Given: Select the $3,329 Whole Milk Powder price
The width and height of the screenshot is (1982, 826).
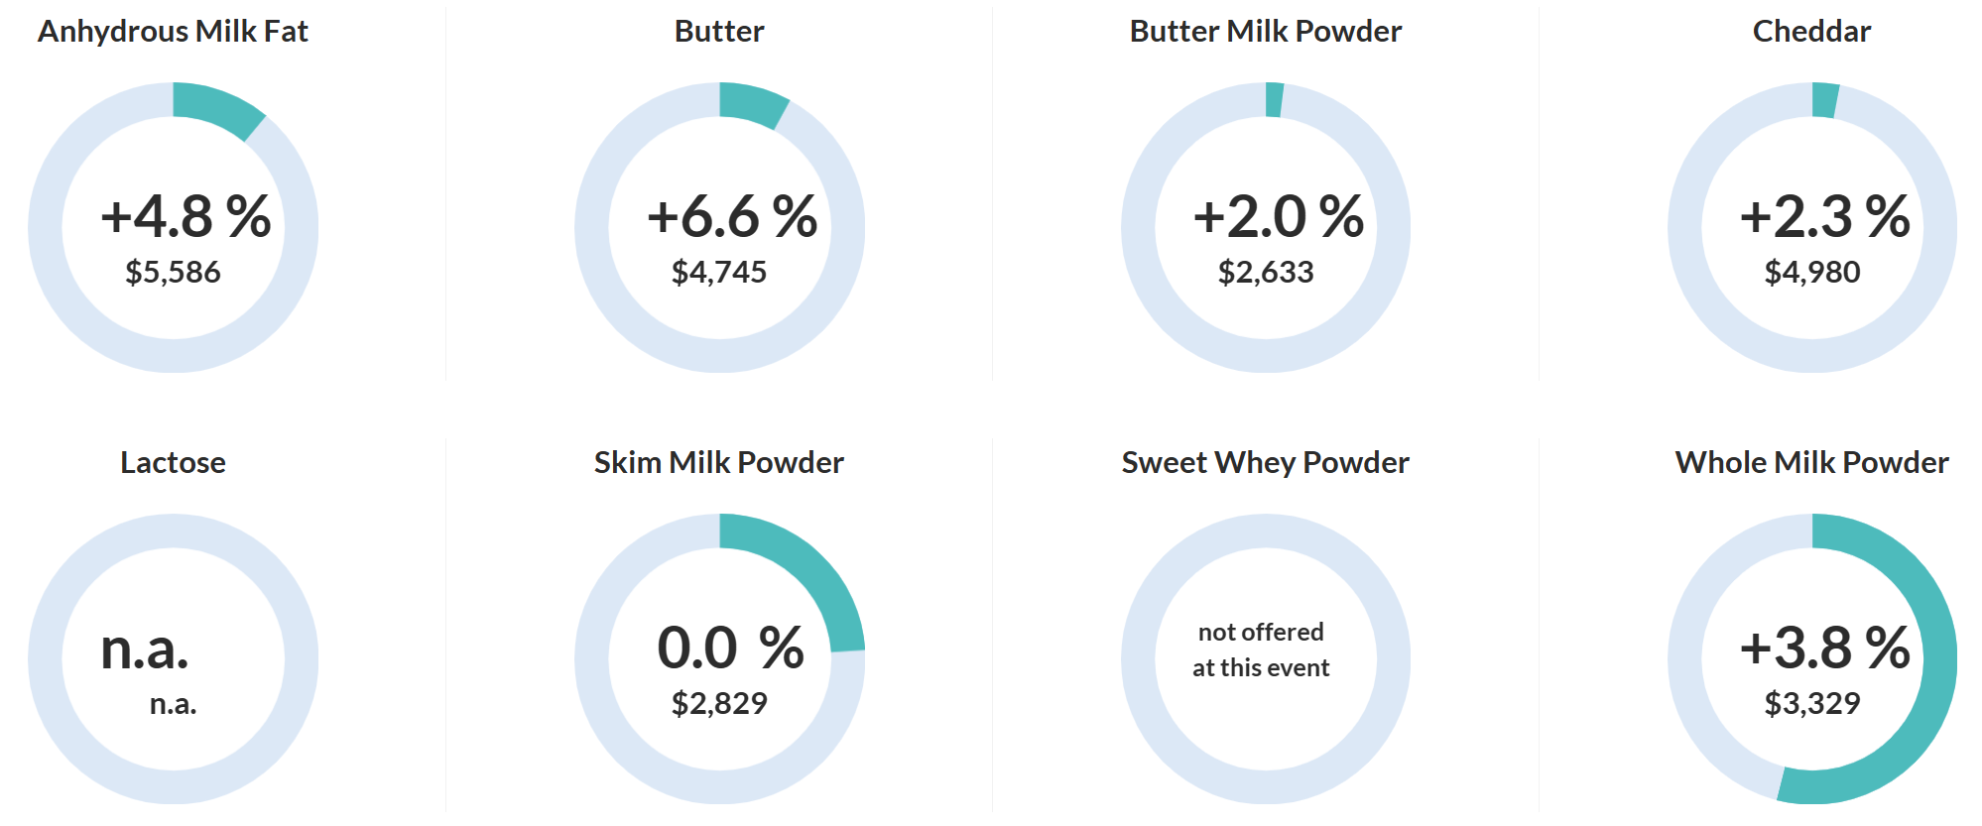Looking at the screenshot, I should [x=1812, y=703].
